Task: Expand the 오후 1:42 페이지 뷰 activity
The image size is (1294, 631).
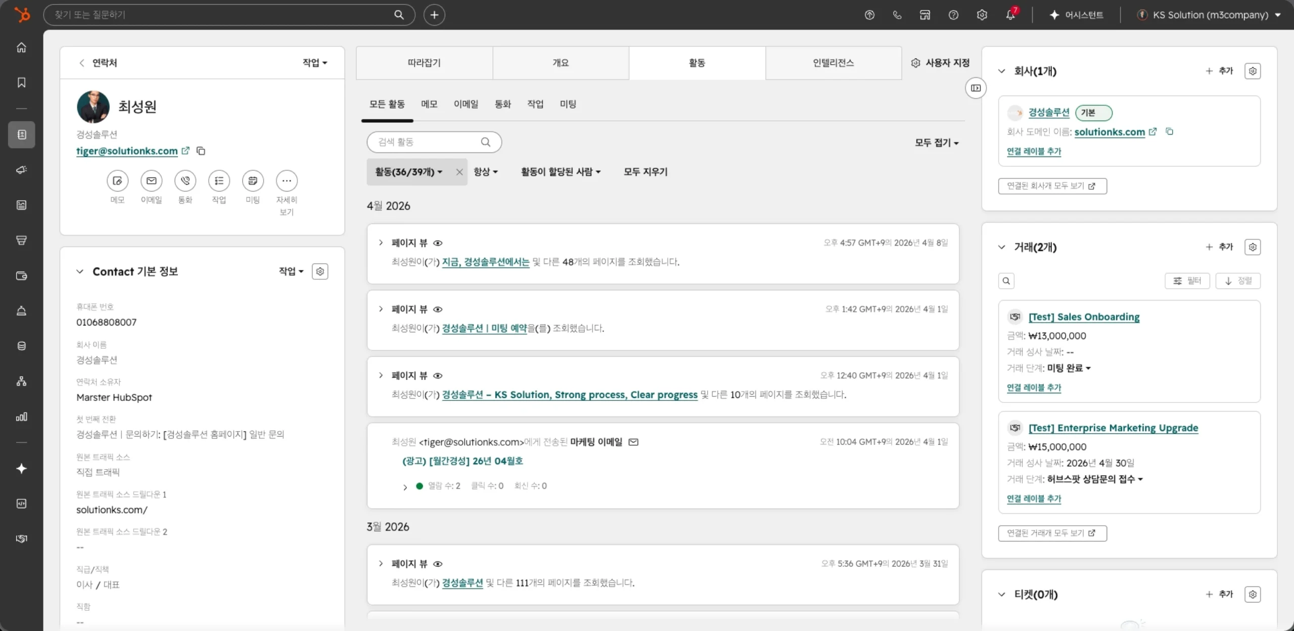Action: tap(381, 309)
